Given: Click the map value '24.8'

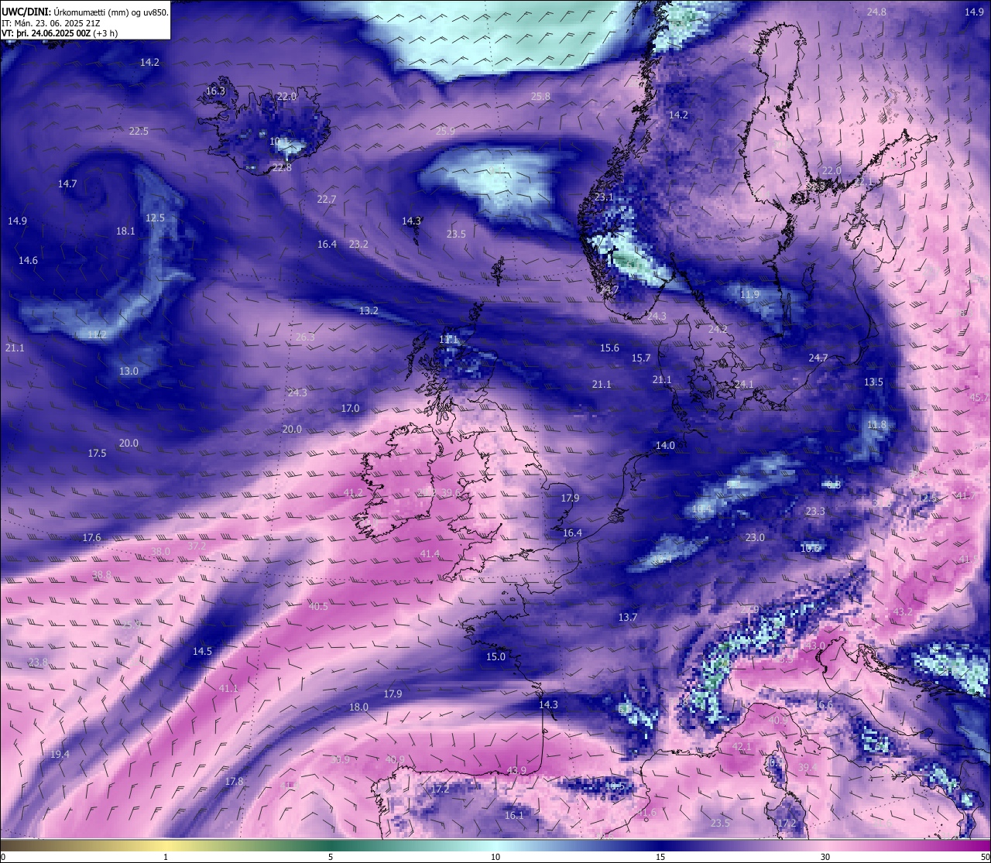Looking at the screenshot, I should (876, 12).
